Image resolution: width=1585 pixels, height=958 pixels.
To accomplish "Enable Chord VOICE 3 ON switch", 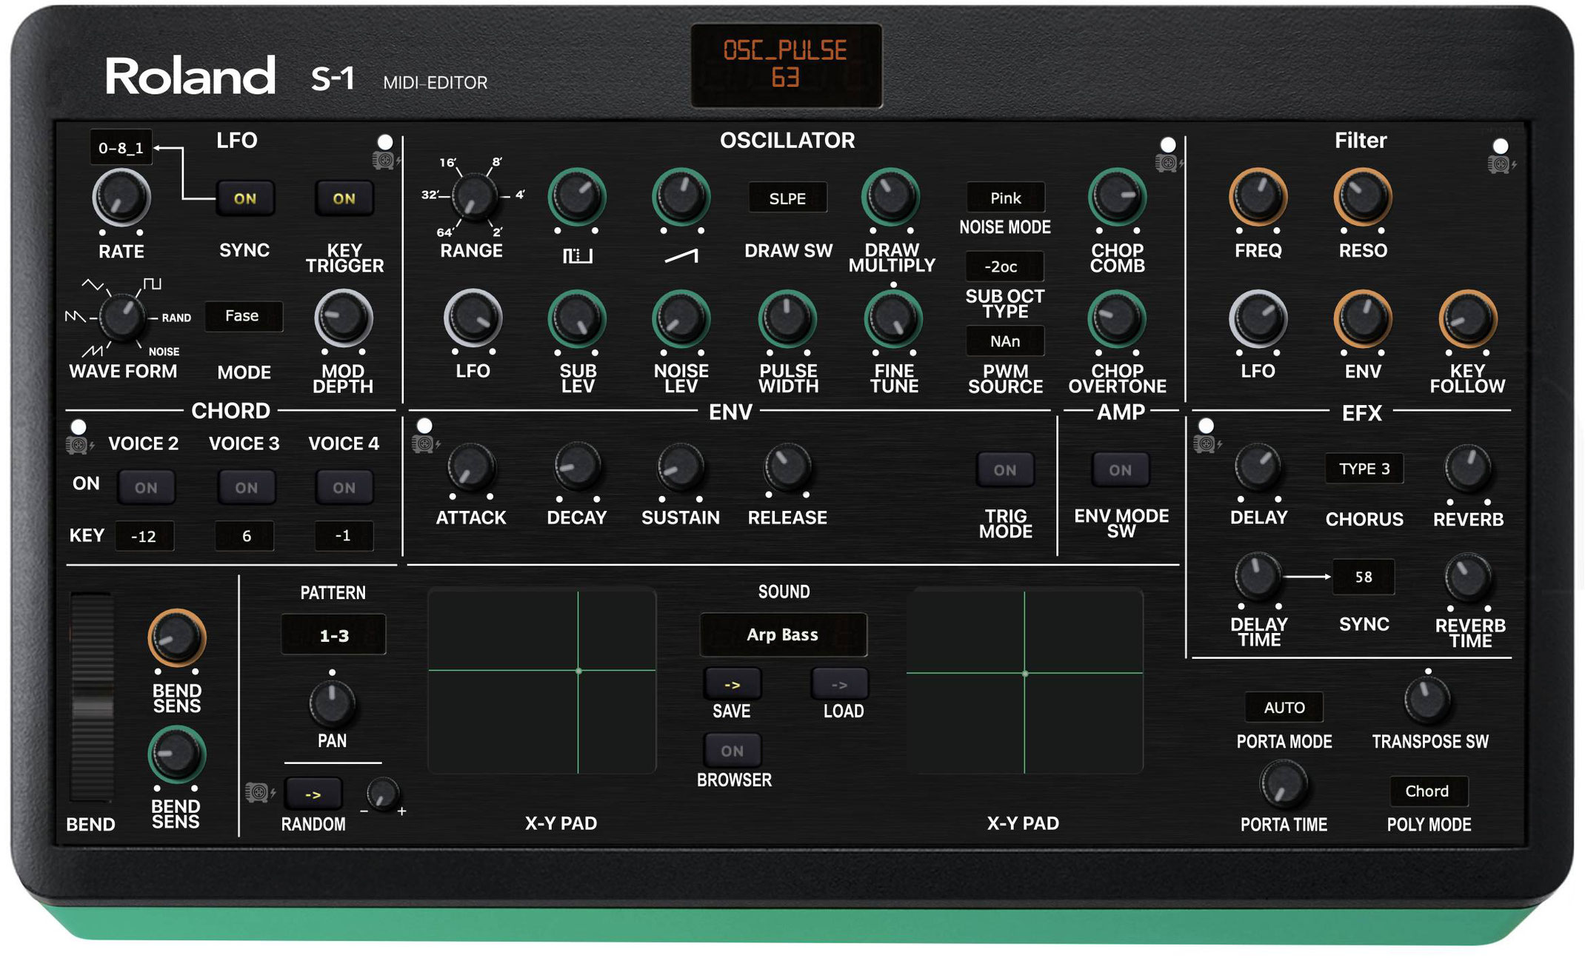I will (246, 488).
